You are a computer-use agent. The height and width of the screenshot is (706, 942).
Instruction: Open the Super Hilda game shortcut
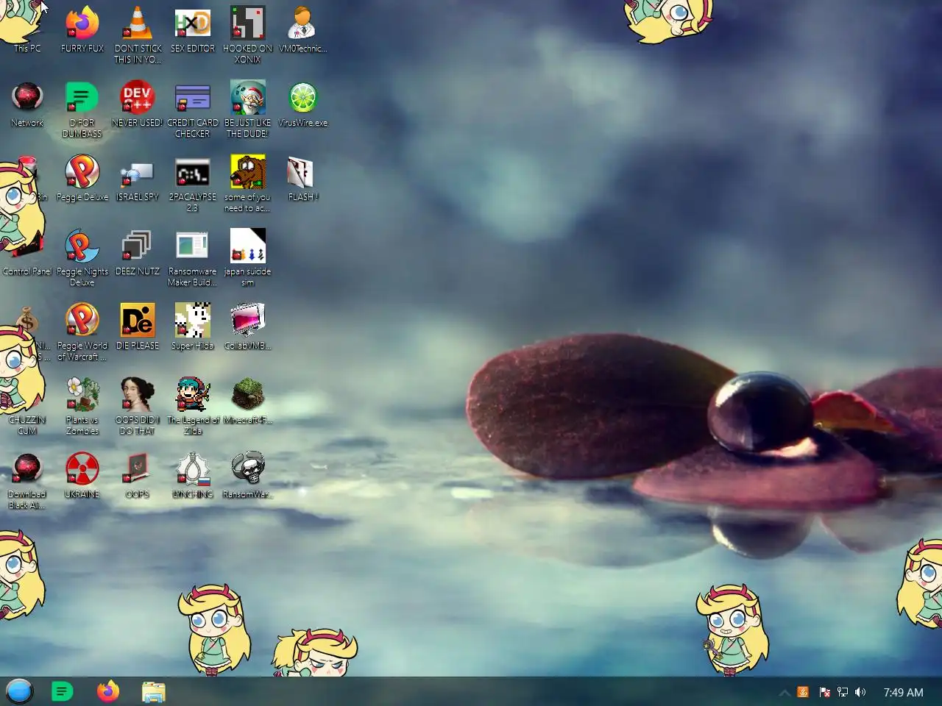pos(193,321)
